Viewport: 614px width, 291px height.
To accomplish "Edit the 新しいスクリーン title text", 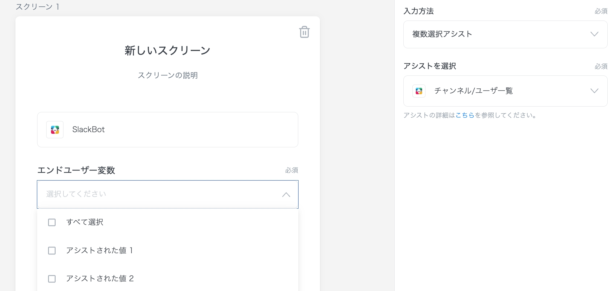I will (167, 50).
